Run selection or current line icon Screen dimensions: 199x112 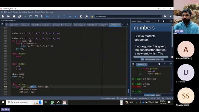tap(42, 16)
